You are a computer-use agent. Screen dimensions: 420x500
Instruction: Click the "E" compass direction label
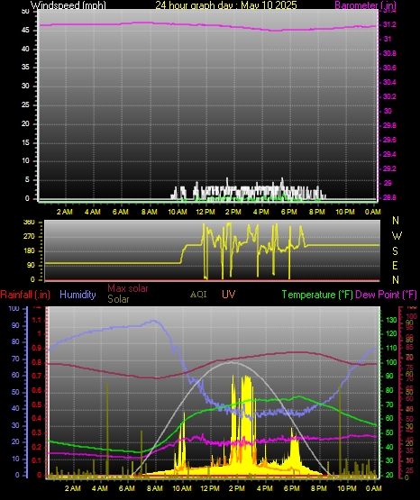(395, 265)
